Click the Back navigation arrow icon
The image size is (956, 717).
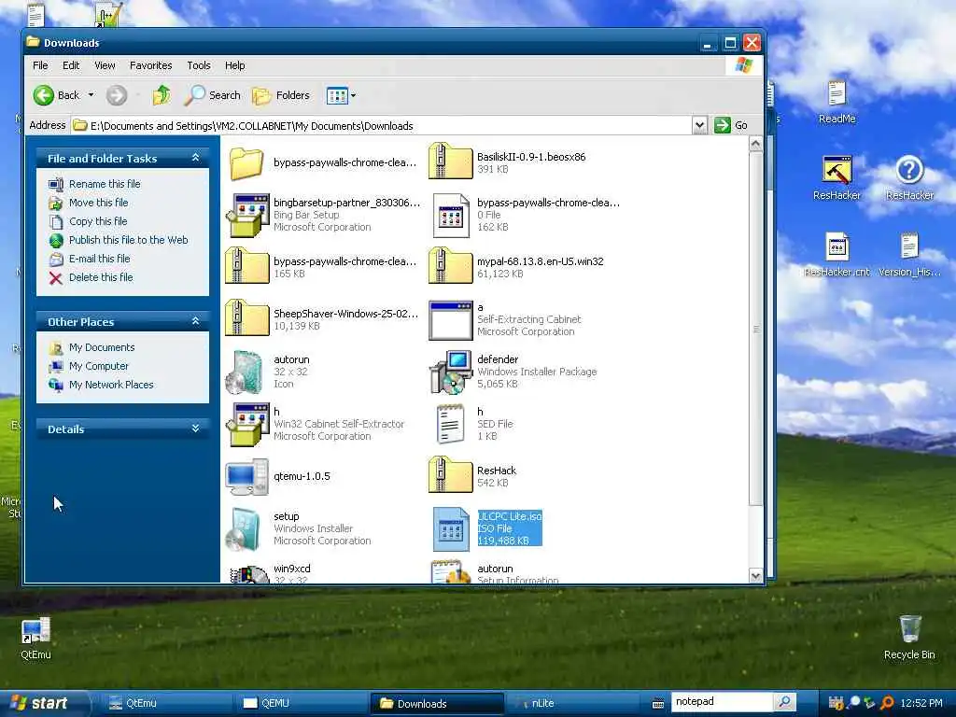(44, 95)
